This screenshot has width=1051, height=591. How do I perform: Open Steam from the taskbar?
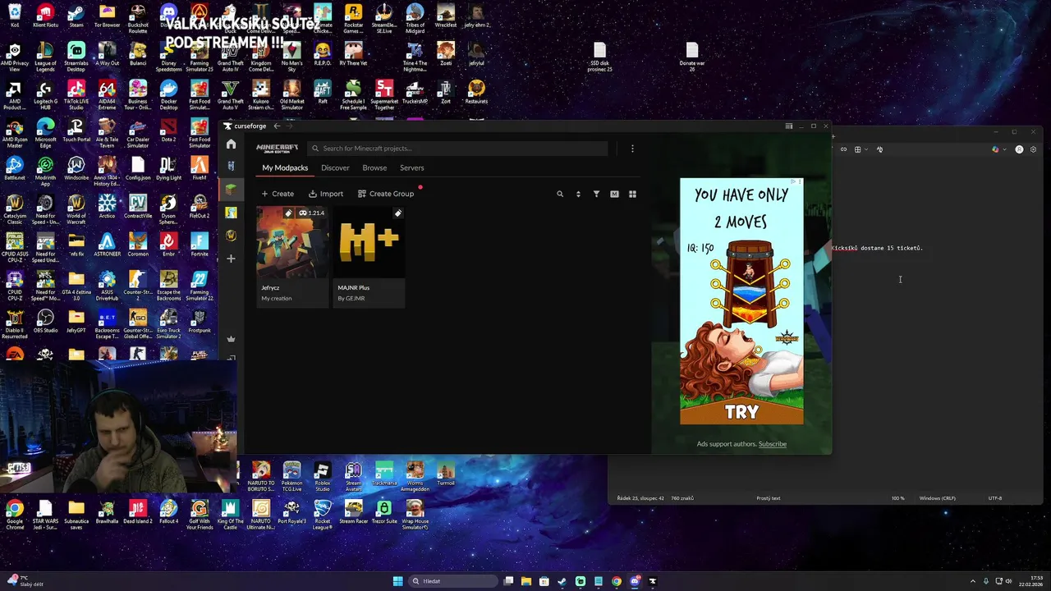point(562,581)
